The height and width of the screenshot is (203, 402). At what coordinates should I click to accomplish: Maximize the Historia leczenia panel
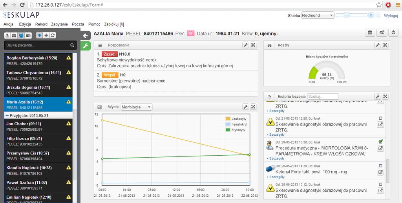[x=386, y=96]
